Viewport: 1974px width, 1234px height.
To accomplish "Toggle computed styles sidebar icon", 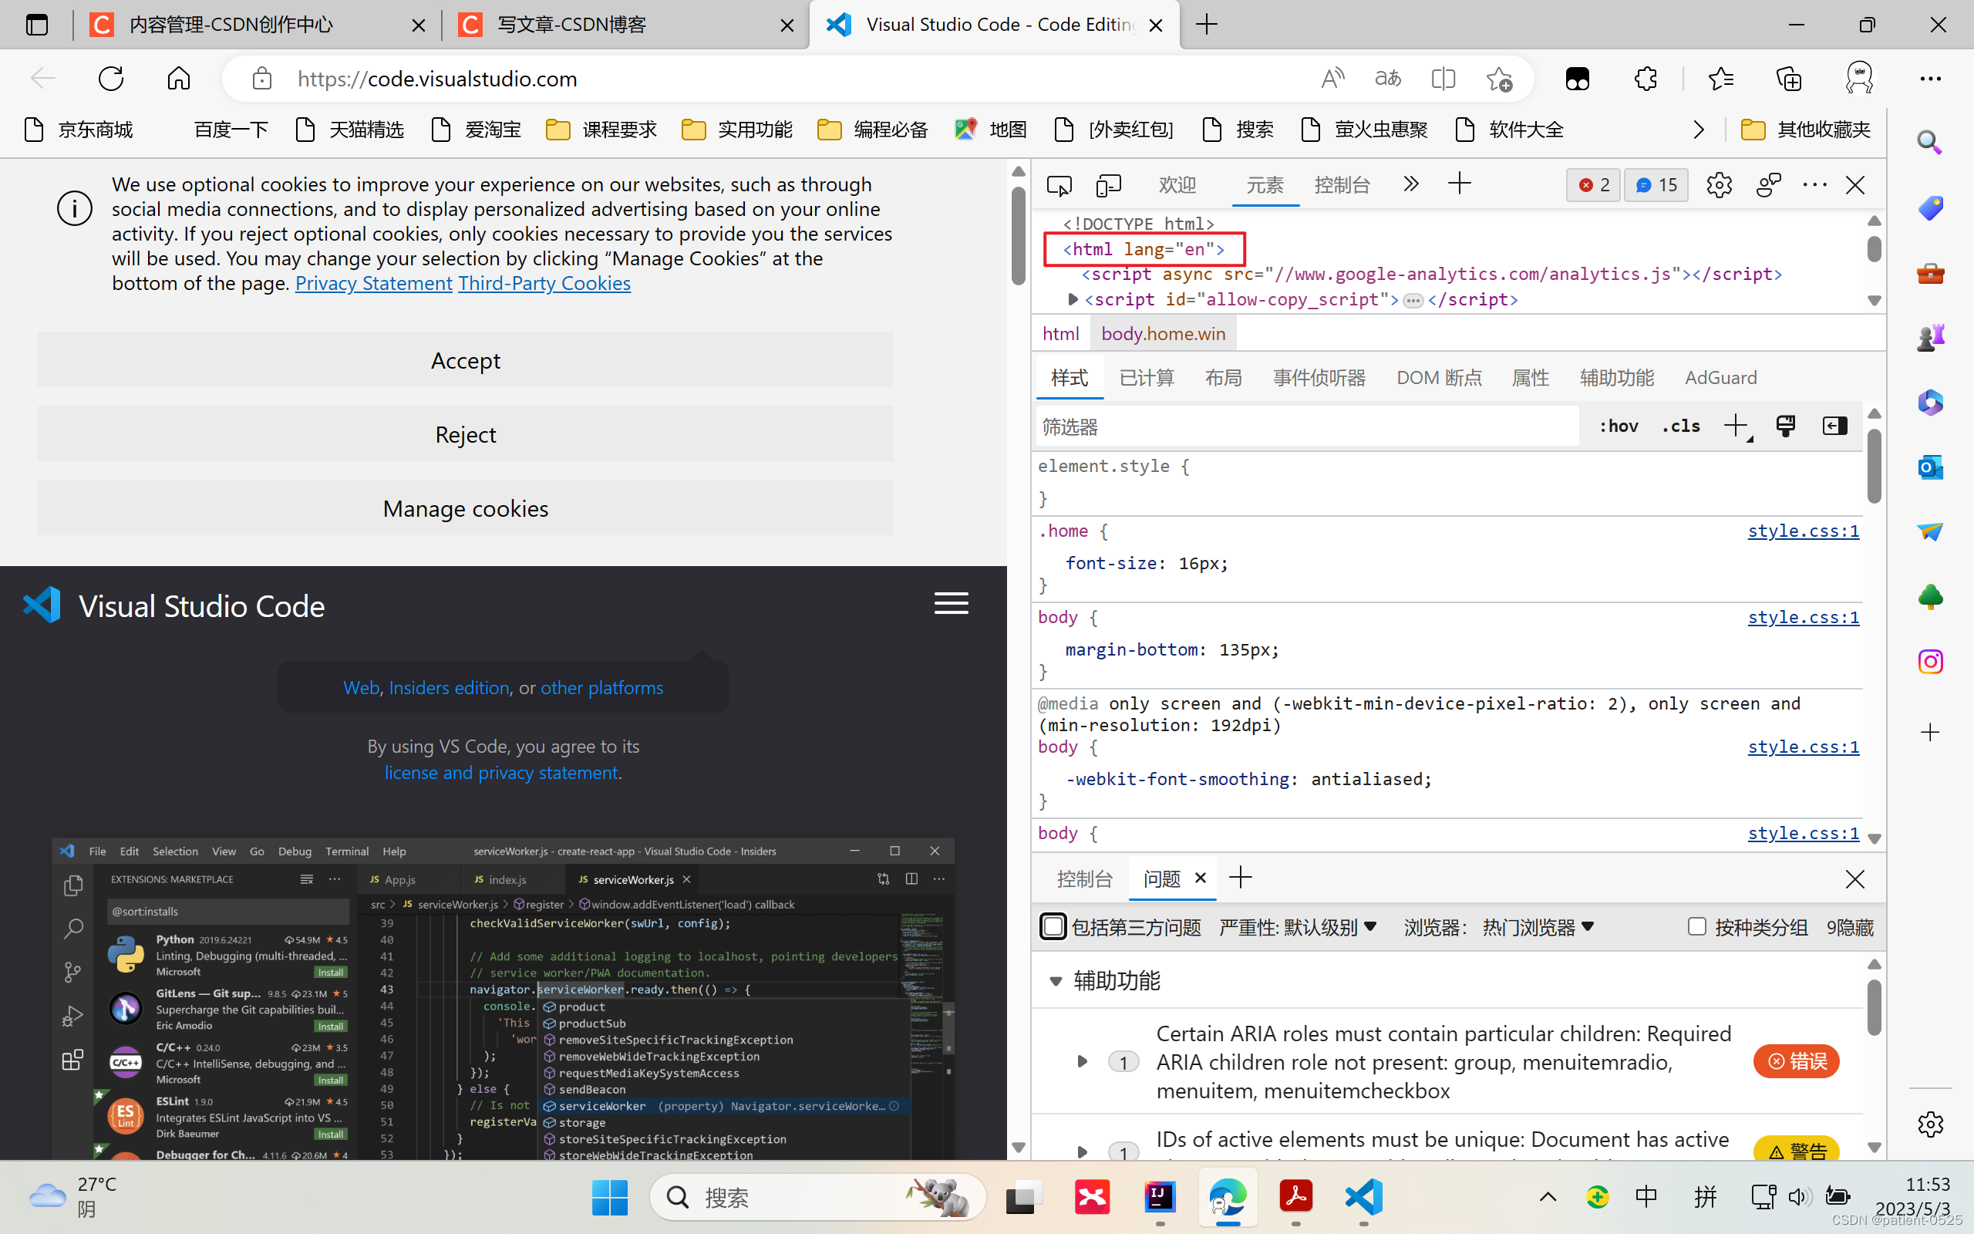I will click(x=1834, y=426).
